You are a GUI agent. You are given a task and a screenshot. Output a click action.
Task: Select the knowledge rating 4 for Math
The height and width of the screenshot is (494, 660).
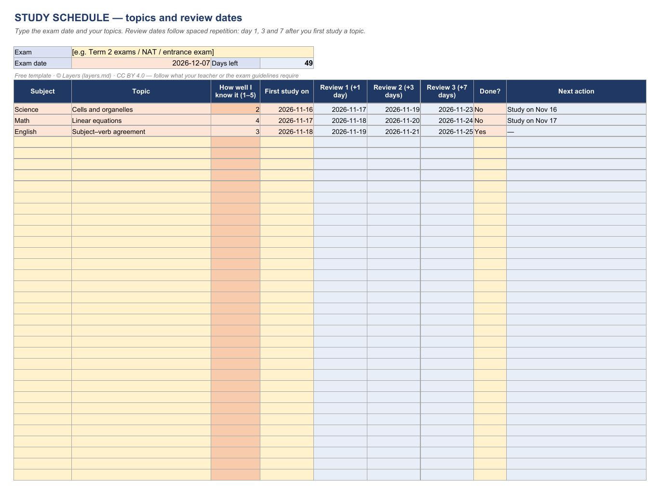[236, 120]
